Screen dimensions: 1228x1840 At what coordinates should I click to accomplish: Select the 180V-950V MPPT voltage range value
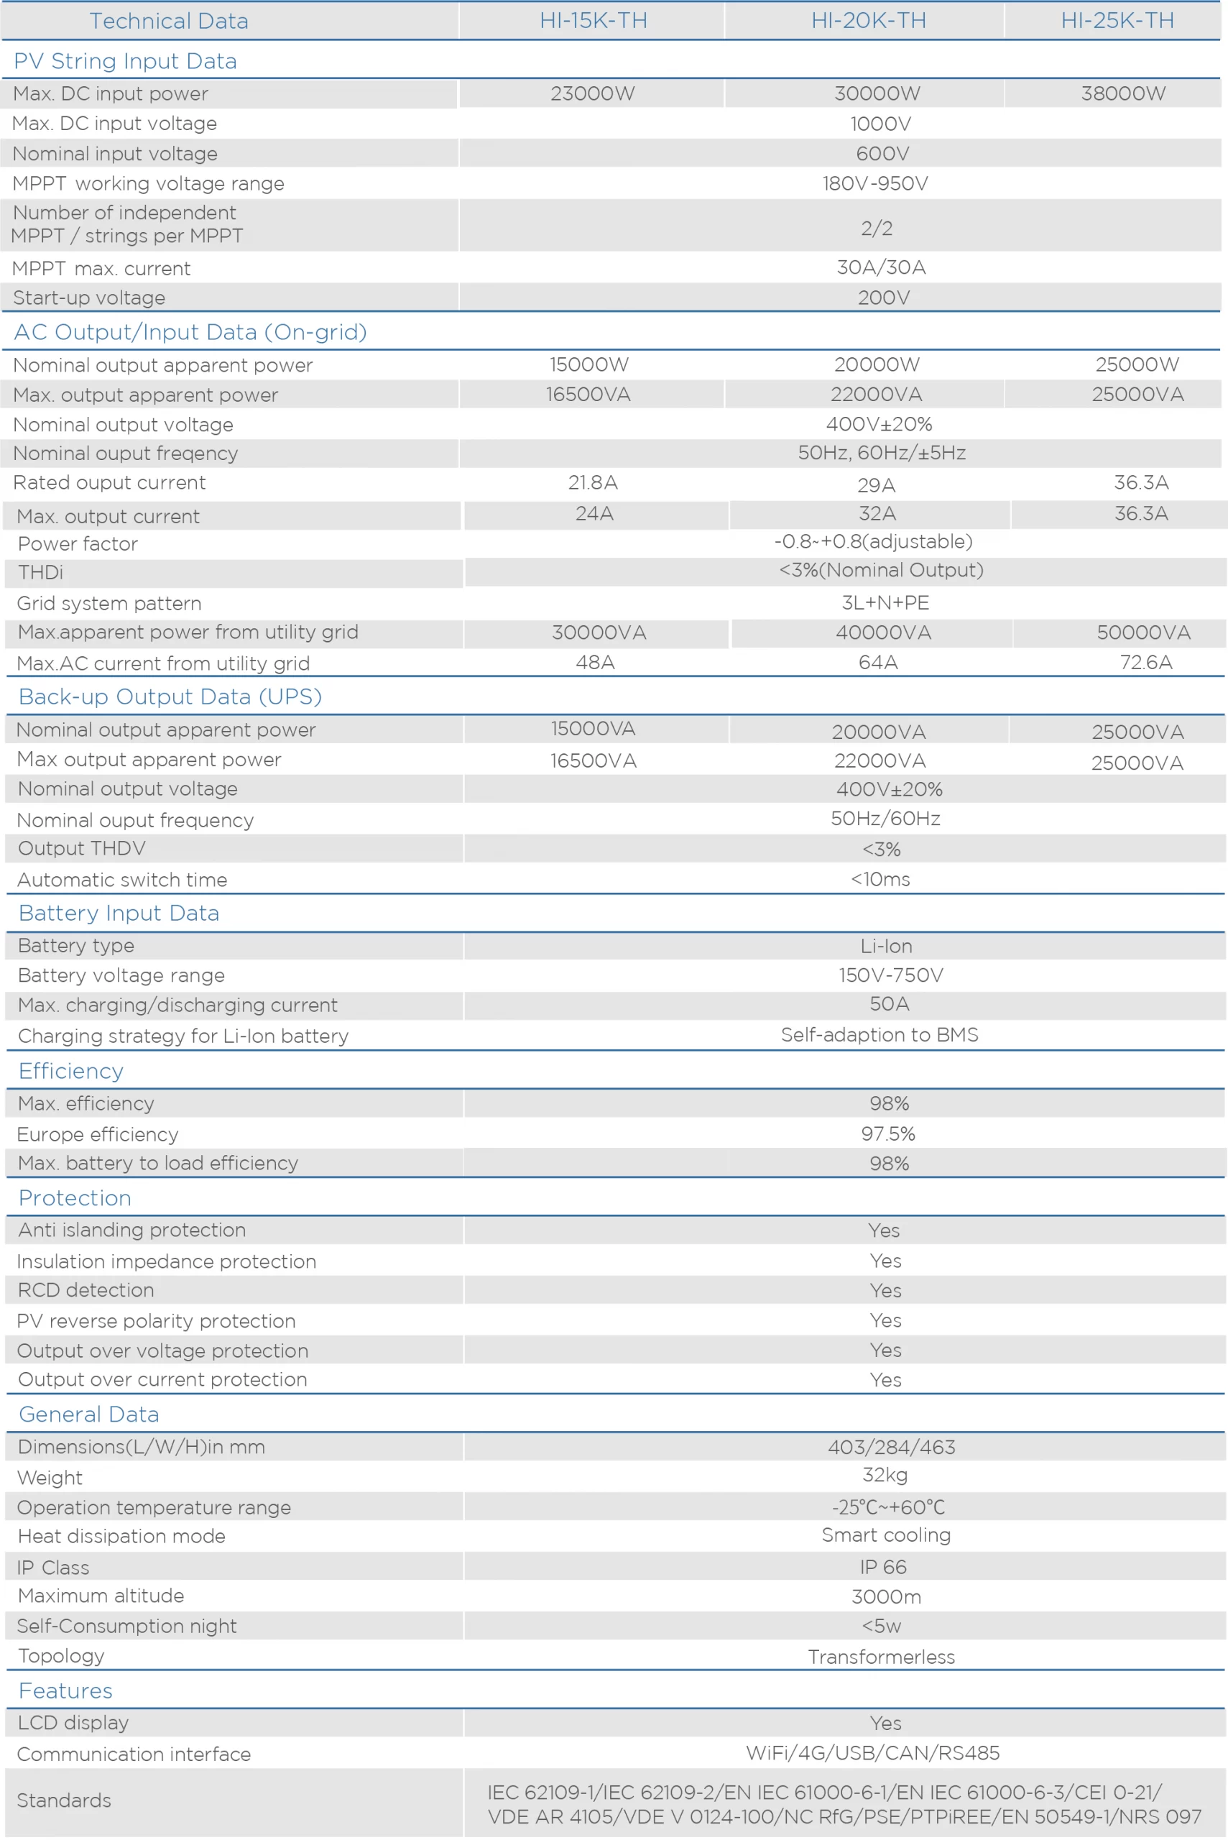874,183
